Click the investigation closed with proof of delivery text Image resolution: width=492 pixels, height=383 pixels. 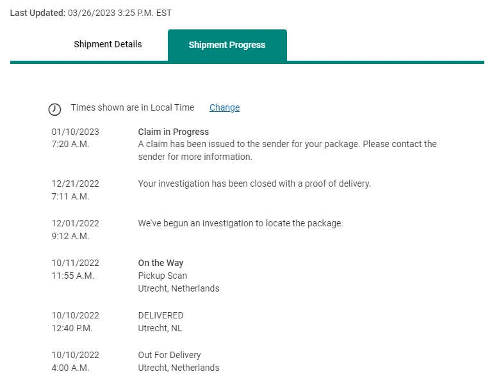coord(254,184)
